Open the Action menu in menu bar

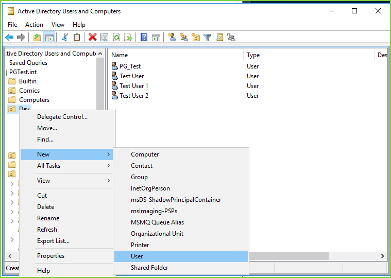pos(34,24)
